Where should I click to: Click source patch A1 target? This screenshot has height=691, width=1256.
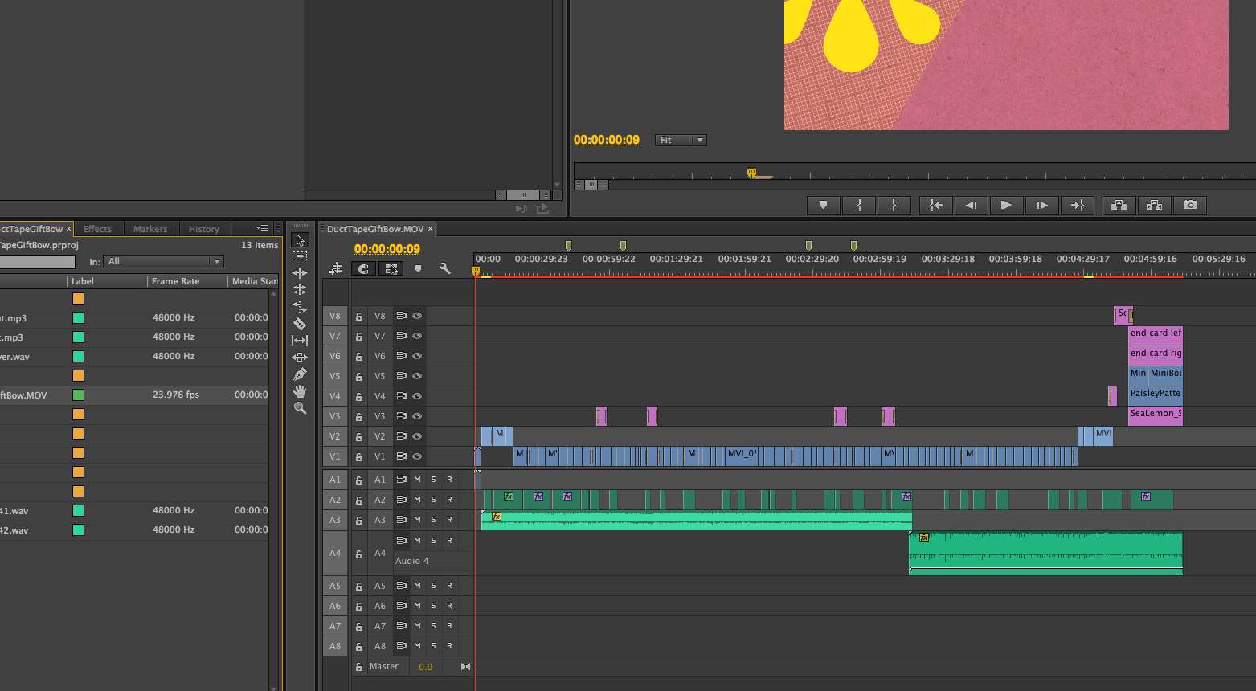335,480
